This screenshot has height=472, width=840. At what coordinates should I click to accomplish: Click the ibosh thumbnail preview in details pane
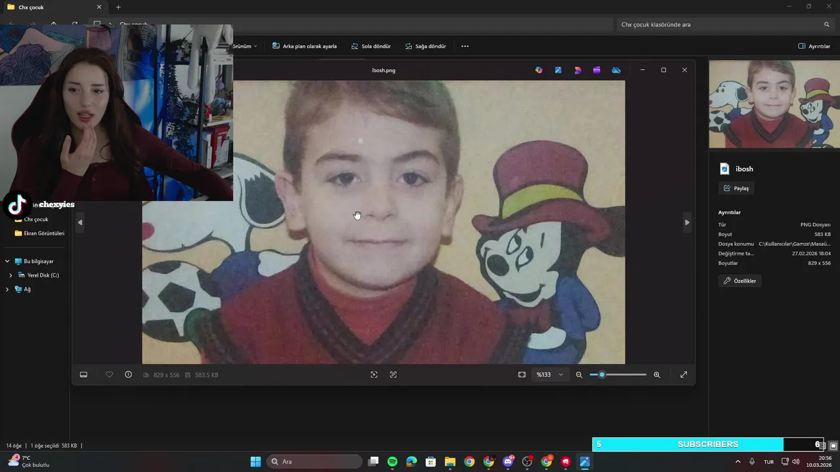(x=774, y=104)
